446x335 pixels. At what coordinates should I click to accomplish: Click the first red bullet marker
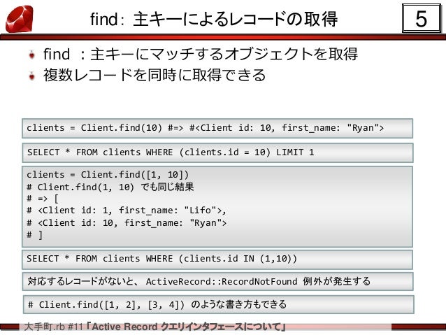tap(32, 55)
